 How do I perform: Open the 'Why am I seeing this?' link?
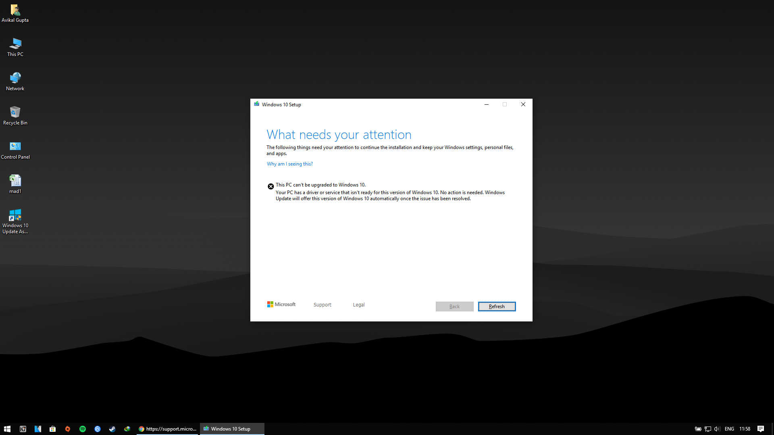289,164
